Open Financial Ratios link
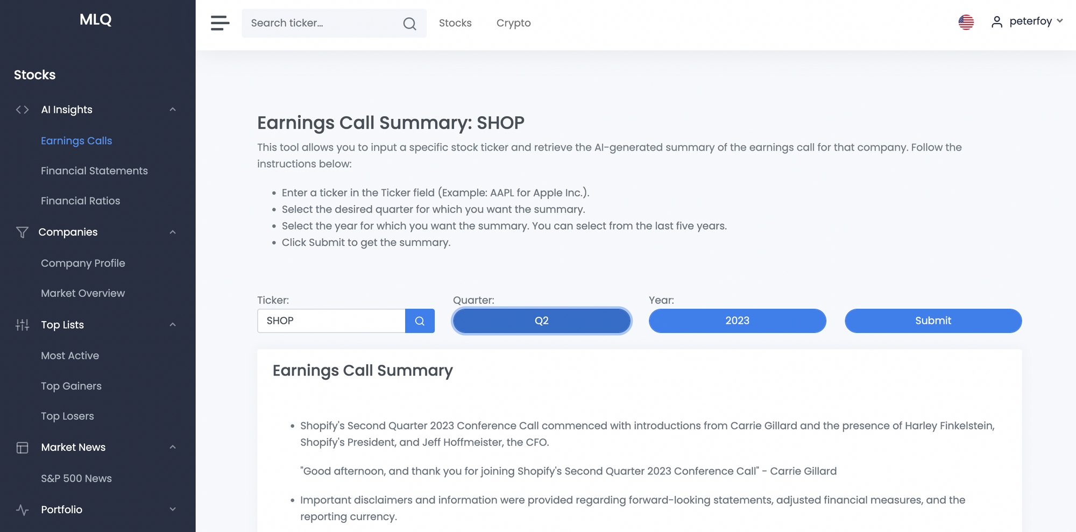 coord(81,201)
